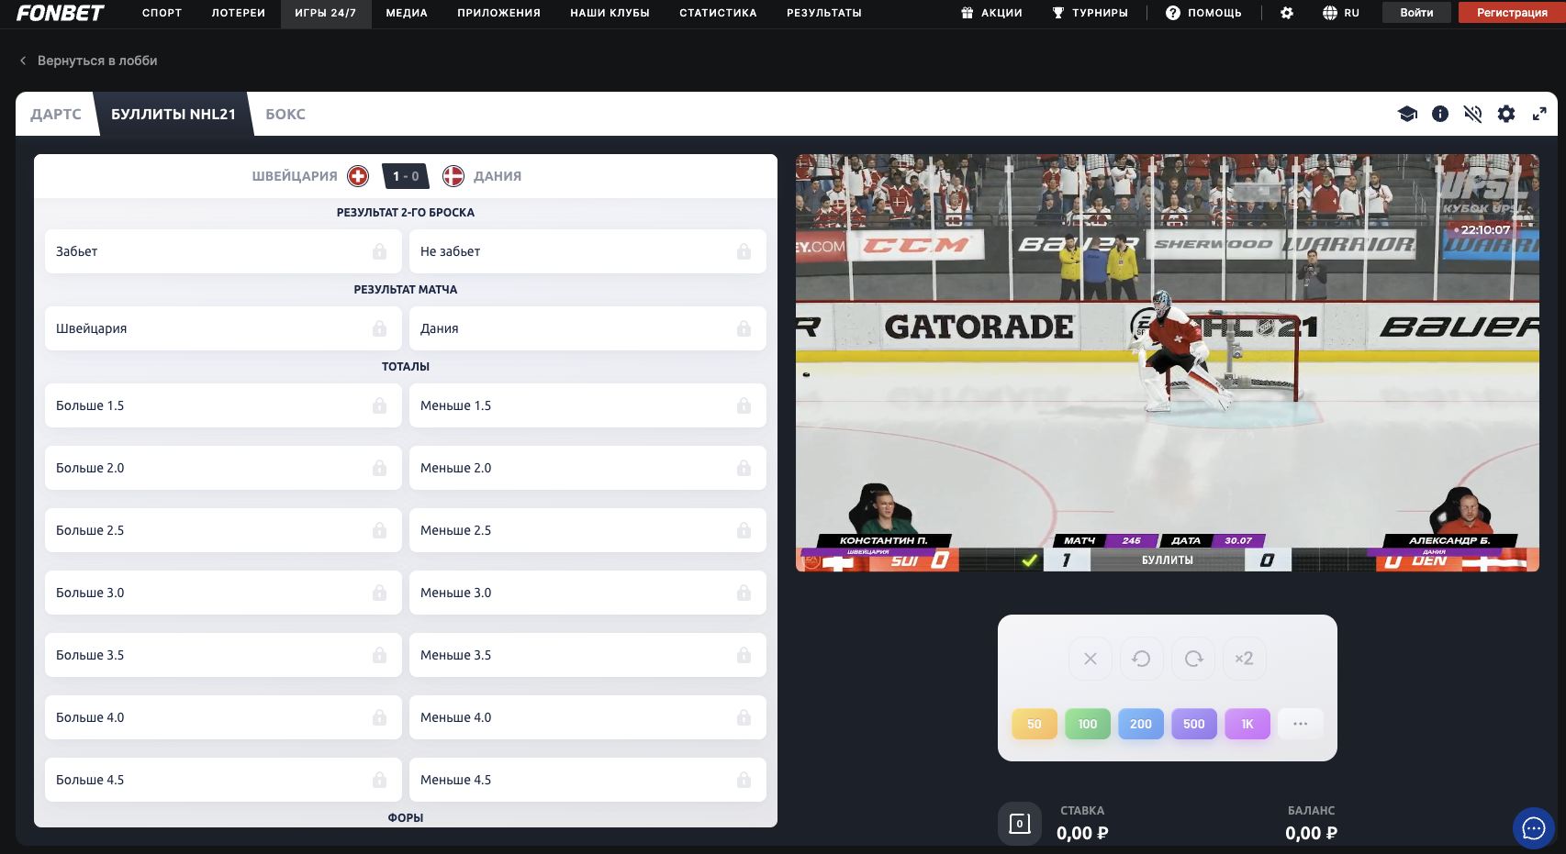Choose Больше 1.5 total
The height and width of the screenshot is (854, 1566).
click(223, 405)
